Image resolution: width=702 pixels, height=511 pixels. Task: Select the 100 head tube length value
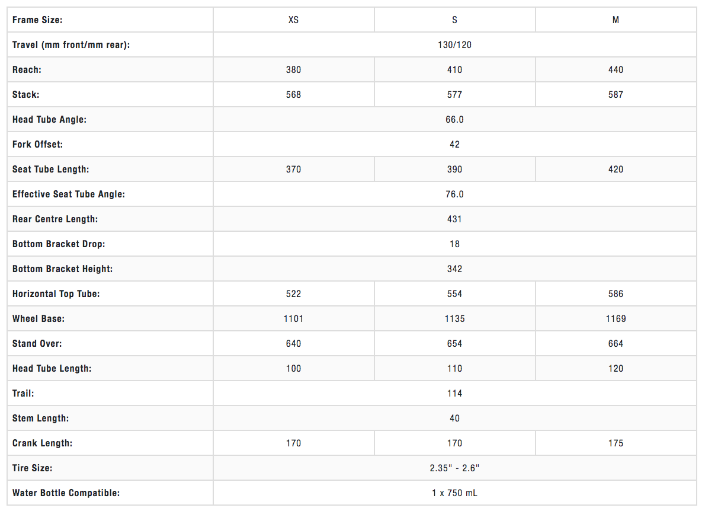pos(293,369)
